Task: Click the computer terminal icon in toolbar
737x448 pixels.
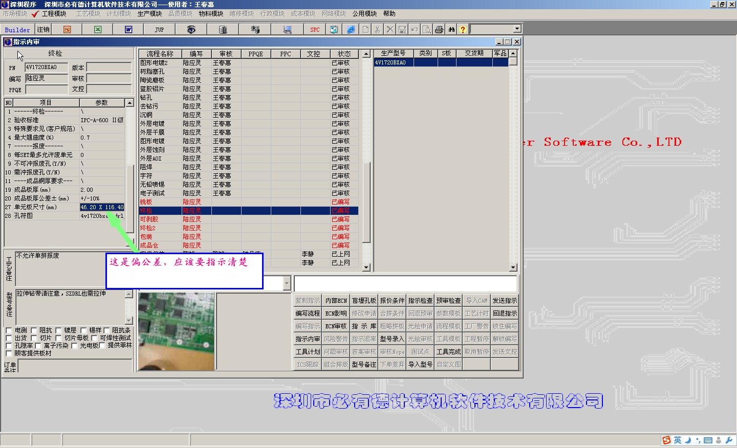Action: (x=287, y=30)
